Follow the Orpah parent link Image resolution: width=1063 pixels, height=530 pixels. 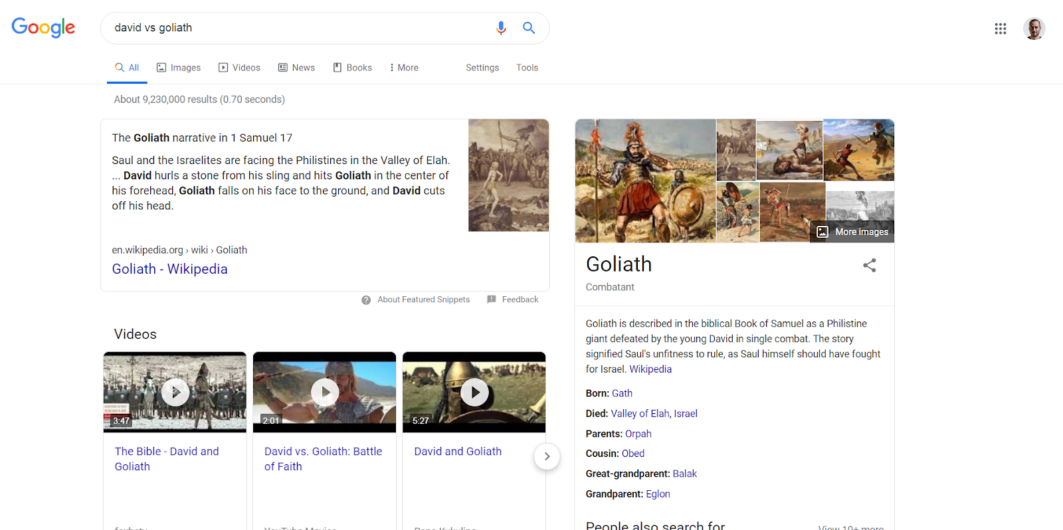(x=638, y=434)
